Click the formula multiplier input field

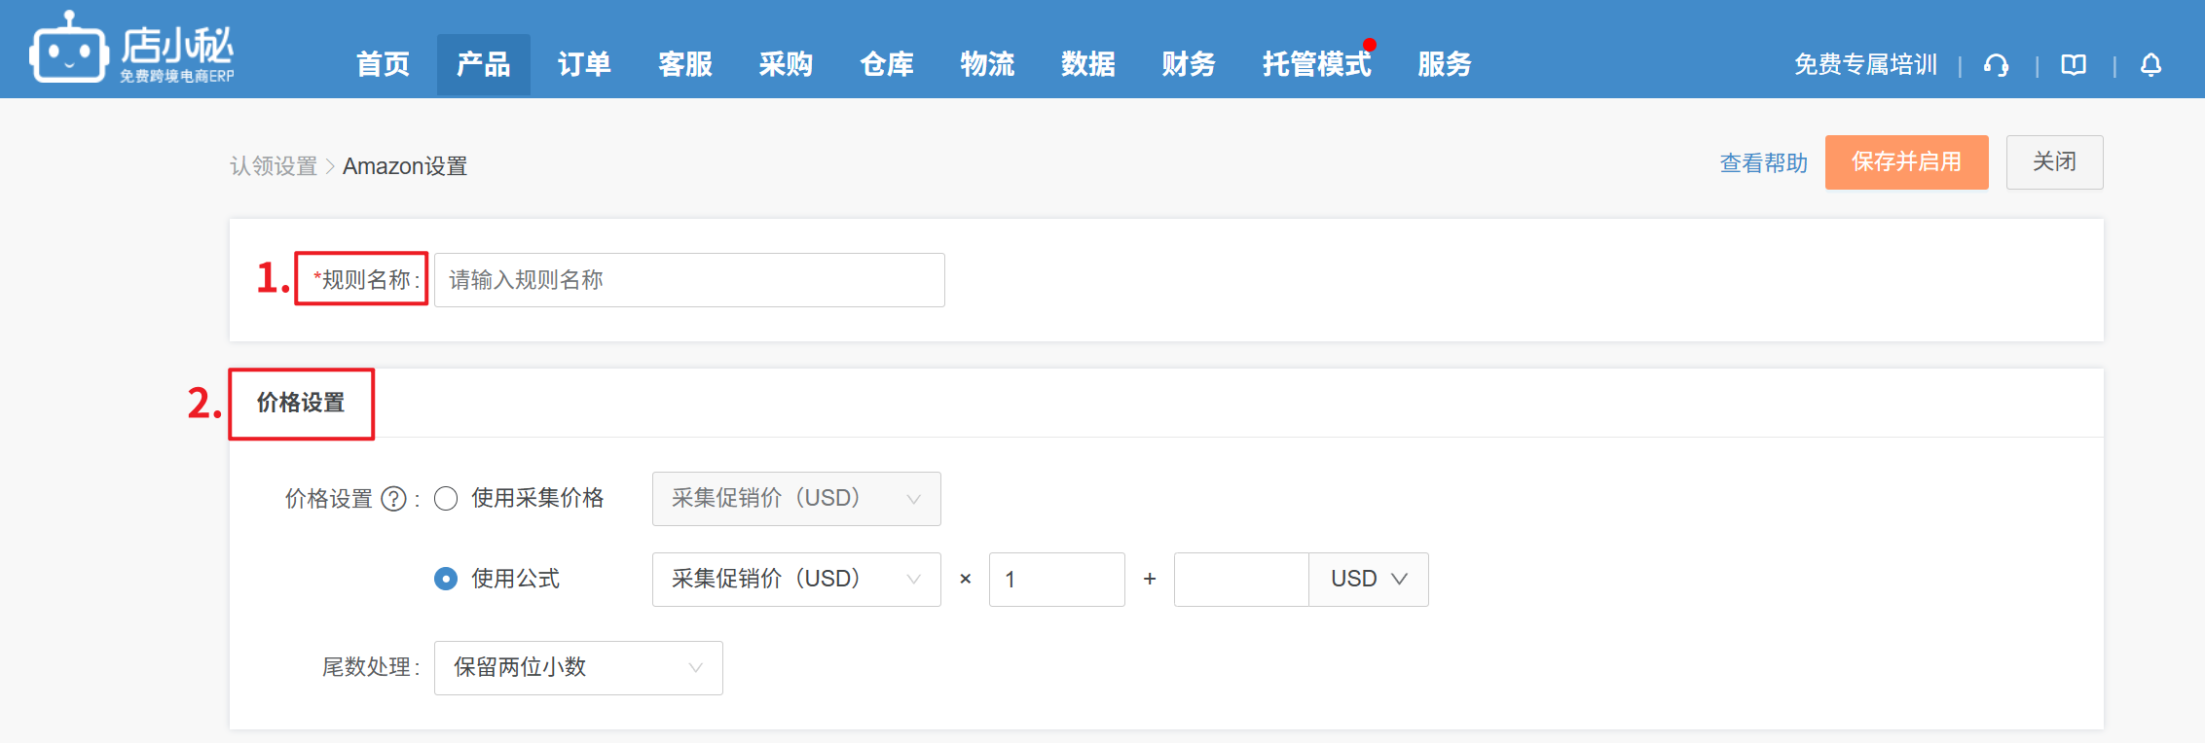pos(1056,580)
